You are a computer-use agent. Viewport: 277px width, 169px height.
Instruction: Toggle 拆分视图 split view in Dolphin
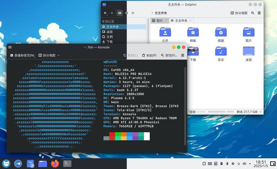(239, 13)
